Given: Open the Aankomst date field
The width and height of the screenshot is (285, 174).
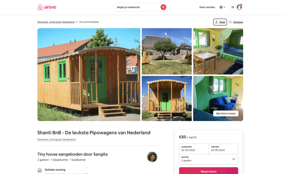Looking at the screenshot, I should (x=194, y=149).
